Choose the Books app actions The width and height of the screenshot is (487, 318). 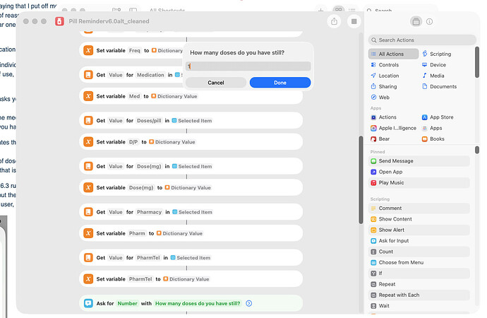[437, 139]
